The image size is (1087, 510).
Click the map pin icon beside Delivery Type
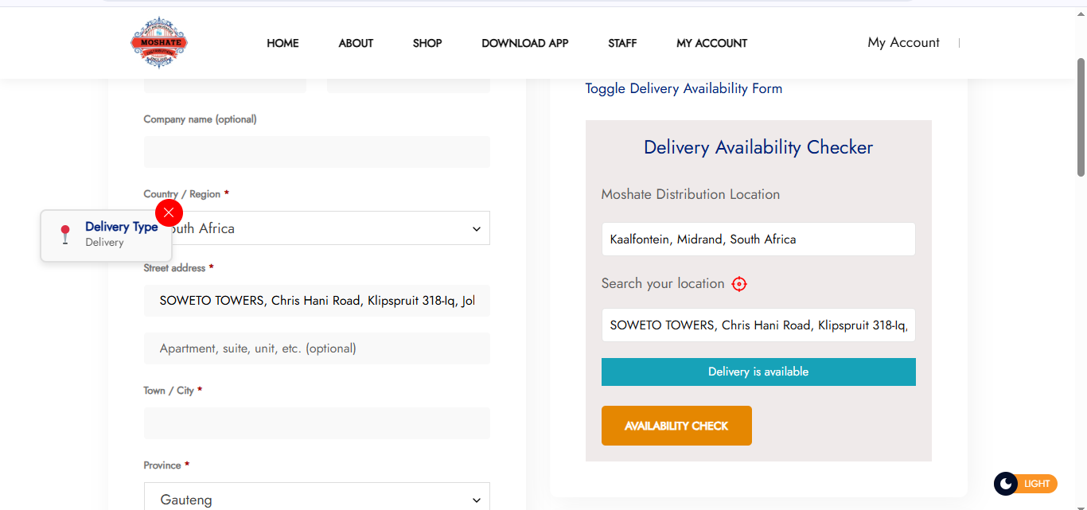click(64, 233)
